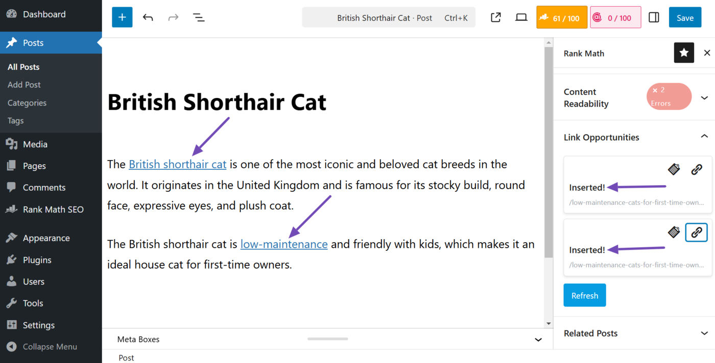The image size is (715, 363).
Task: Select the block inserter plus icon
Action: [x=122, y=17]
